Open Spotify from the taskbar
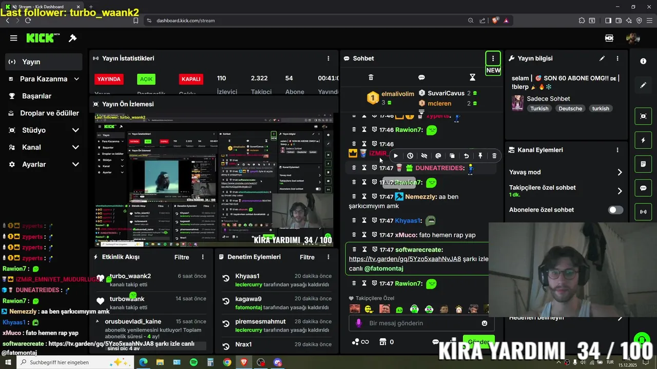Image resolution: width=657 pixels, height=369 pixels. (194, 362)
